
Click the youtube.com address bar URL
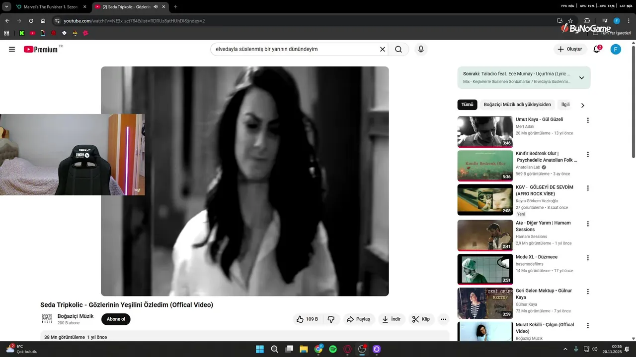(x=134, y=21)
